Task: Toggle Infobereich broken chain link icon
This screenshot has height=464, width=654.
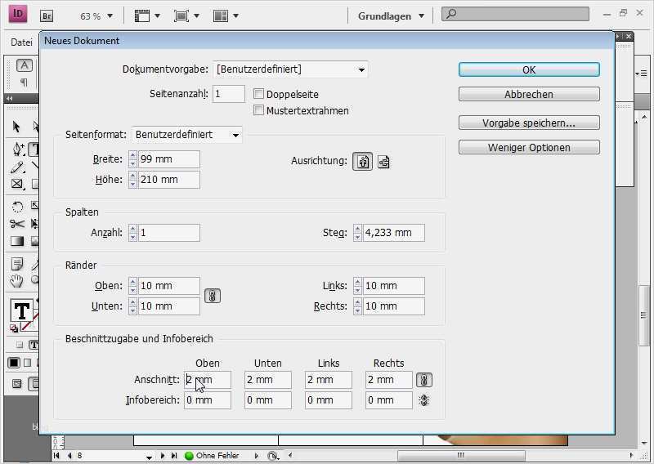Action: coord(423,400)
